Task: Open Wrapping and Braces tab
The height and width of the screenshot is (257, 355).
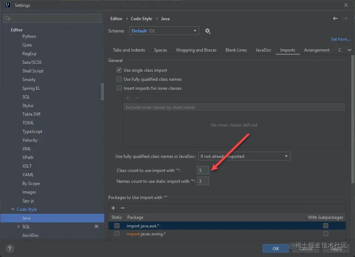Action: 196,50
